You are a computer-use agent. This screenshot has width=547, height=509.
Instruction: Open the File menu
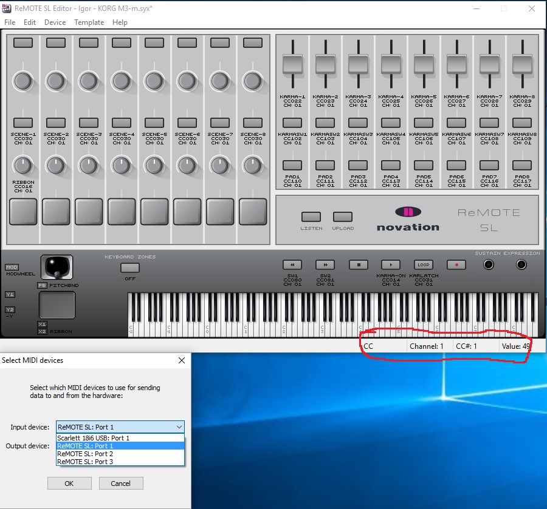pos(10,22)
